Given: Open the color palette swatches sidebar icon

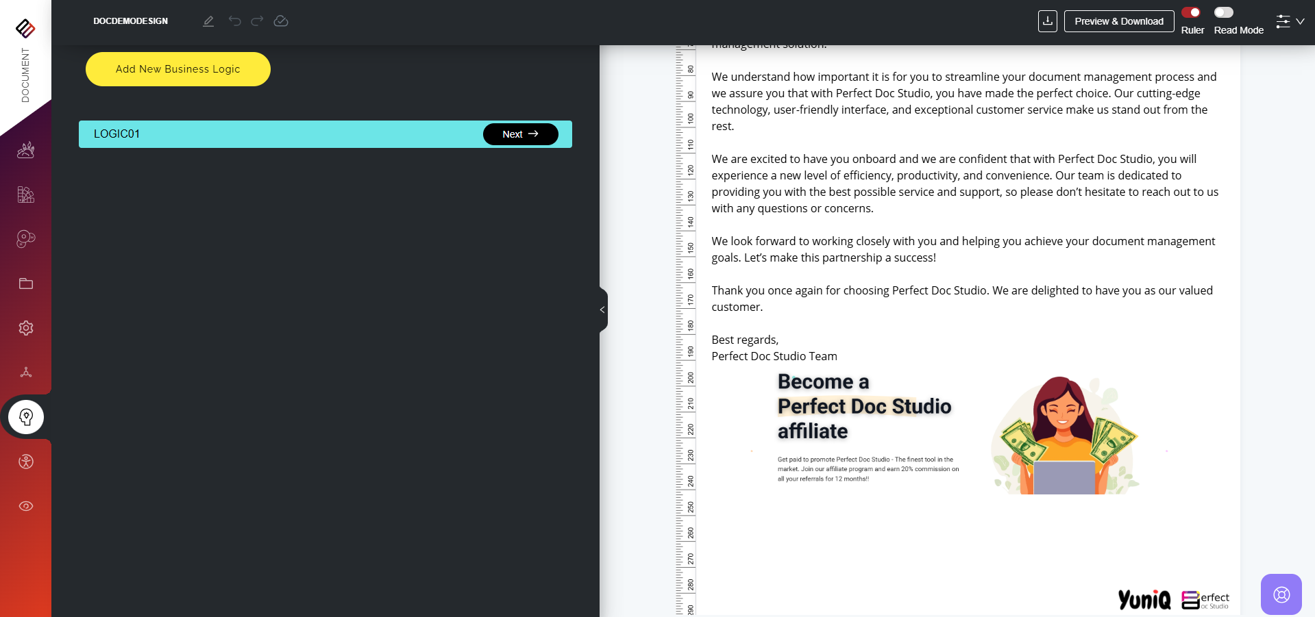Looking at the screenshot, I should [x=26, y=194].
